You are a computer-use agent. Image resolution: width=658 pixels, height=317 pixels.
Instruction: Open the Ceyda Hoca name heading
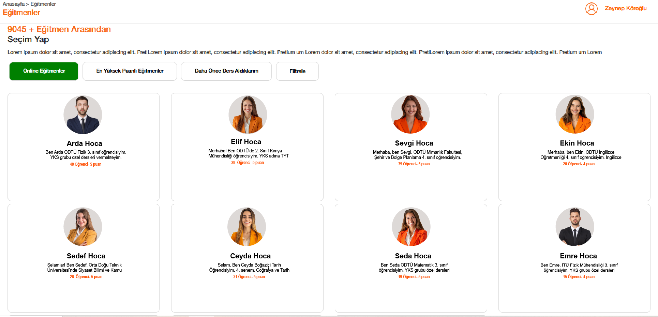point(250,256)
